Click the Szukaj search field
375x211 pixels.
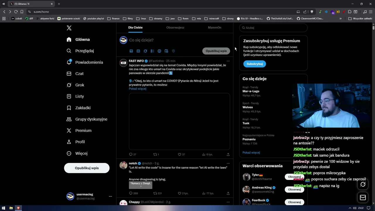coord(273,28)
